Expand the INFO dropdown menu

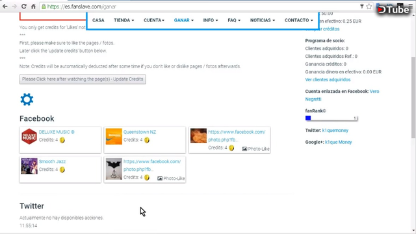[x=211, y=20]
